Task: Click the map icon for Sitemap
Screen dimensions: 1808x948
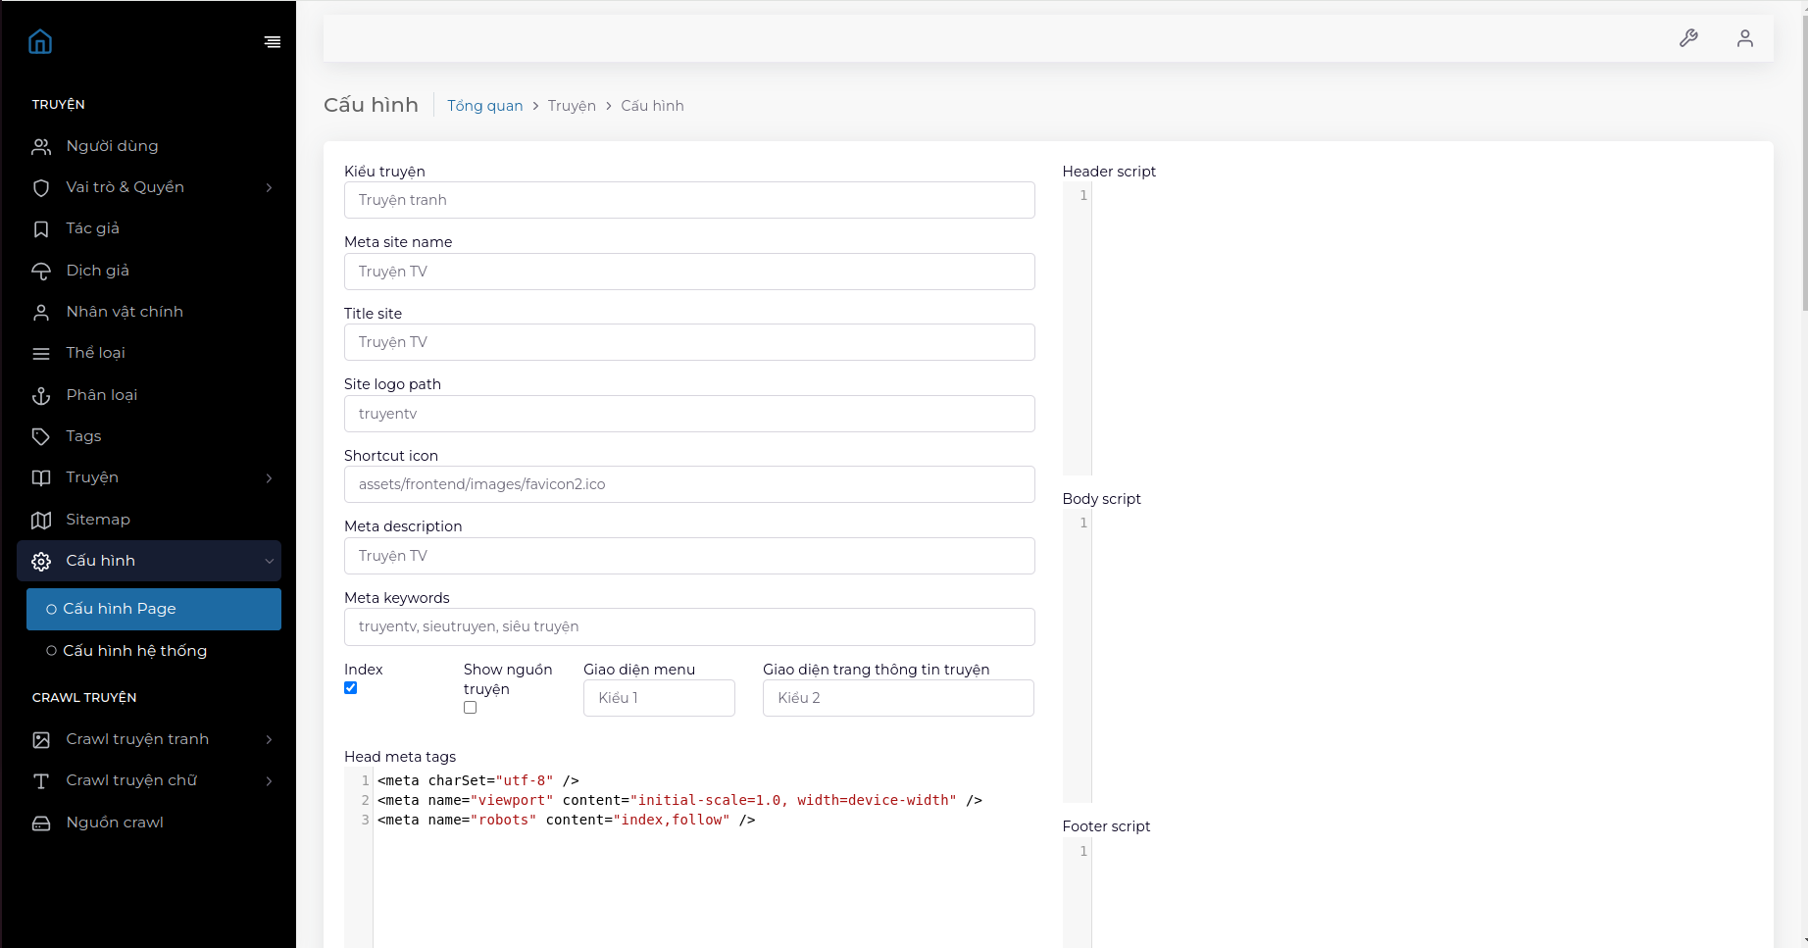Action: (x=41, y=521)
